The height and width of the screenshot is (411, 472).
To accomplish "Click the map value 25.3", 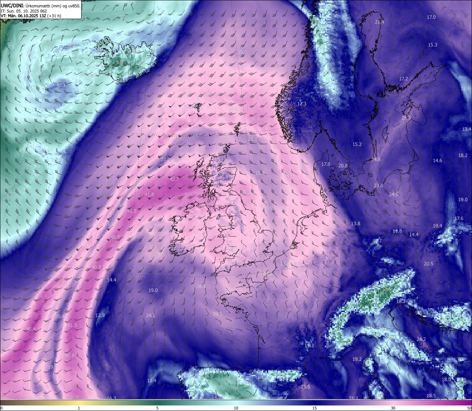I will coord(406,118).
